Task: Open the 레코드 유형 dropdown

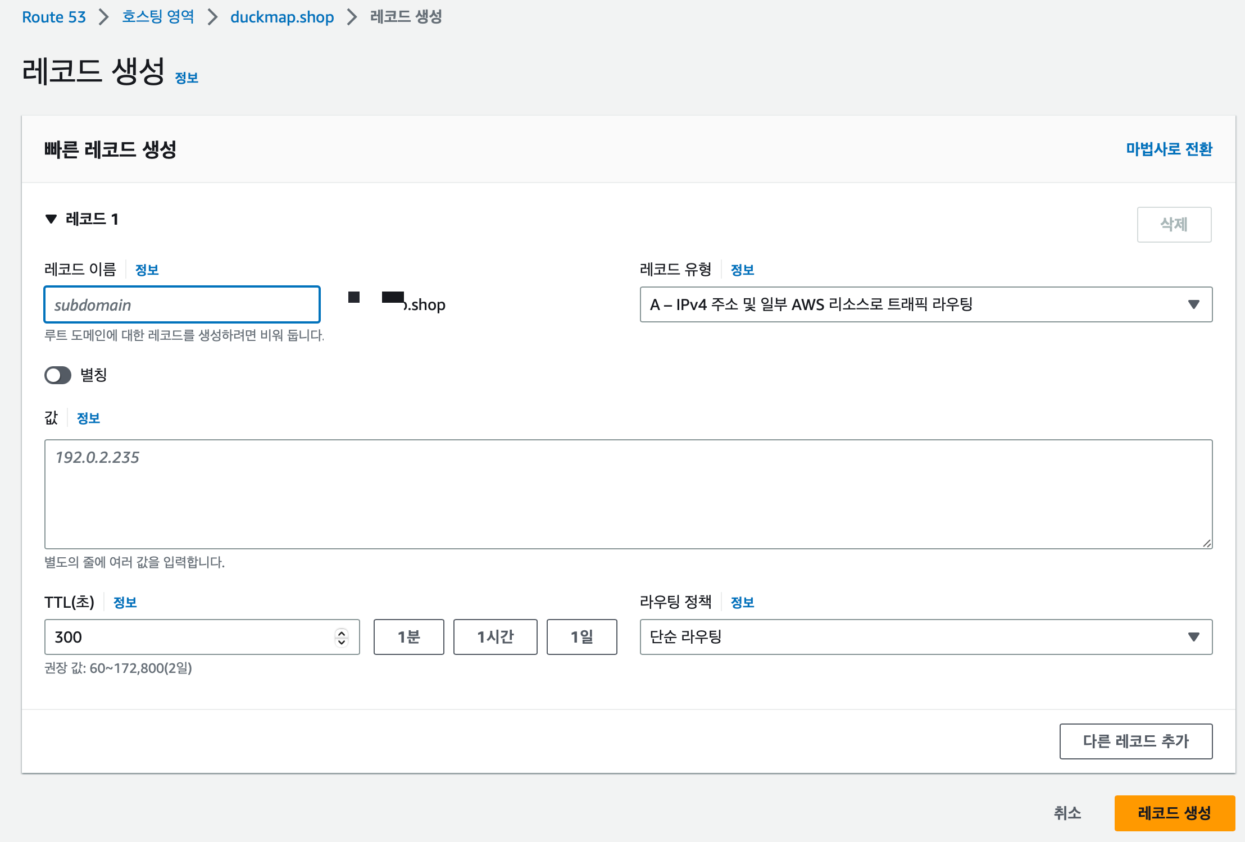Action: pyautogui.click(x=925, y=304)
